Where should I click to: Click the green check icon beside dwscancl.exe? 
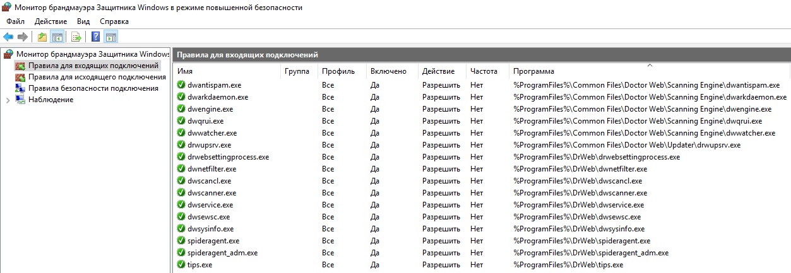click(181, 181)
